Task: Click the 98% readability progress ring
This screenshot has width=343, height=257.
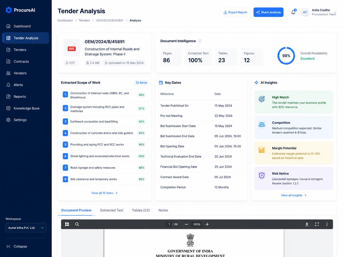Action: coord(286,56)
